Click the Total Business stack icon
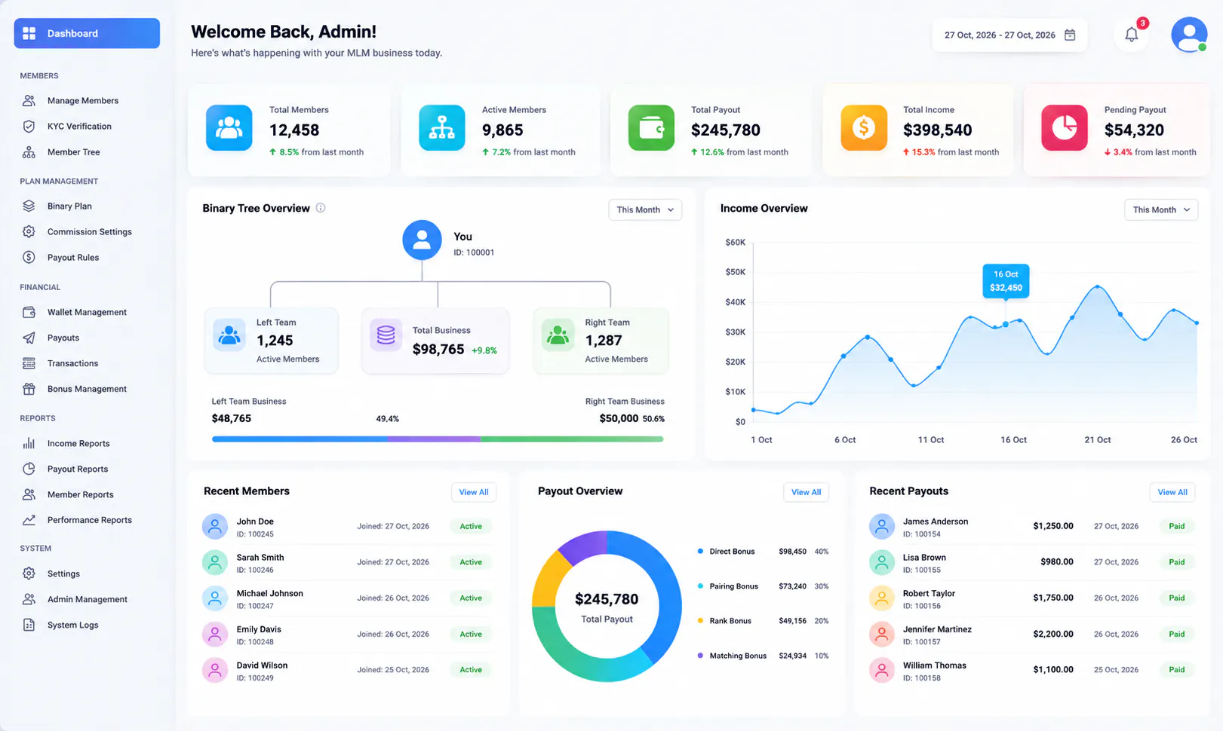The image size is (1223, 731). [386, 335]
